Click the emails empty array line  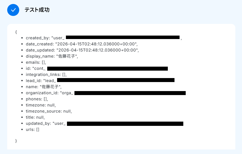(x=36, y=62)
